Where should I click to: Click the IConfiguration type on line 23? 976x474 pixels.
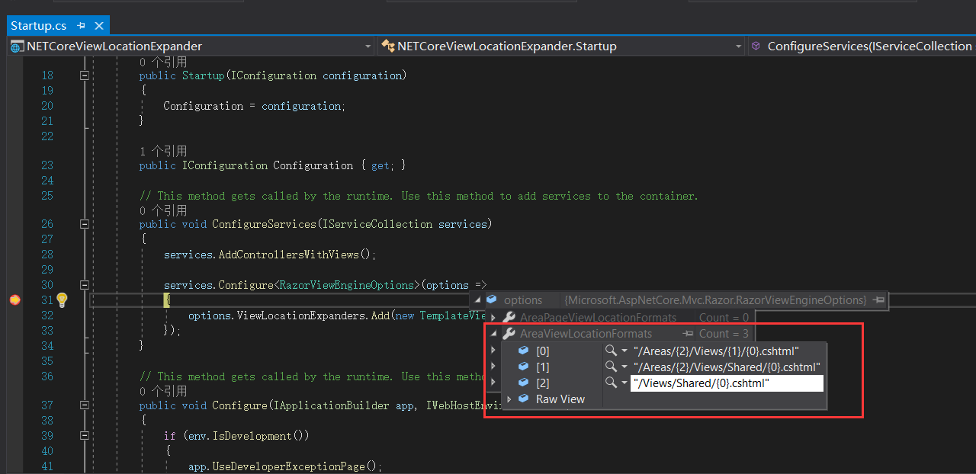coord(224,165)
